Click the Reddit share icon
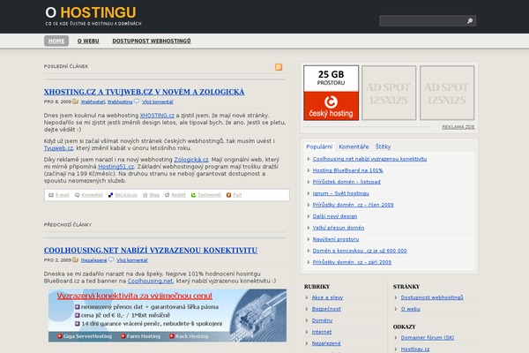This screenshot has width=529, height=353. point(167,195)
